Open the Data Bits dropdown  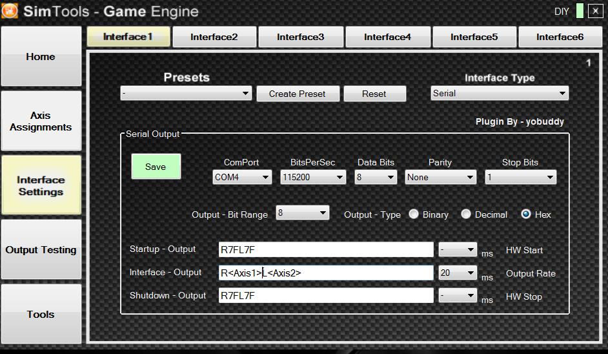pyautogui.click(x=376, y=177)
